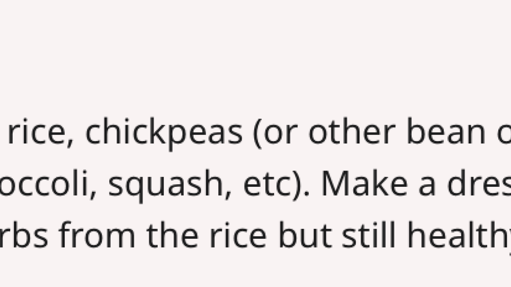The height and width of the screenshot is (287, 511).
Task: Click "(or" after chickpeas
Action: coord(276,134)
